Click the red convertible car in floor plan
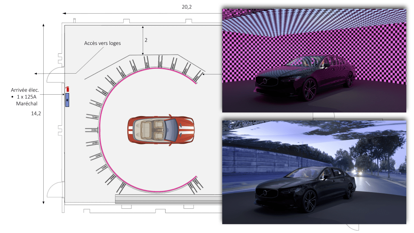 [161, 130]
